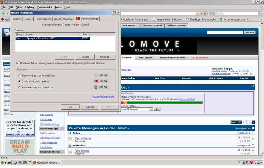Open the Re: where message link
The image size is (264, 168).
pos(83,138)
